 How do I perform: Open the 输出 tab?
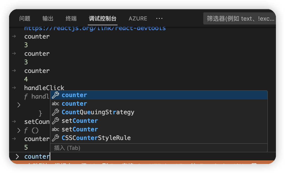tap(48, 18)
